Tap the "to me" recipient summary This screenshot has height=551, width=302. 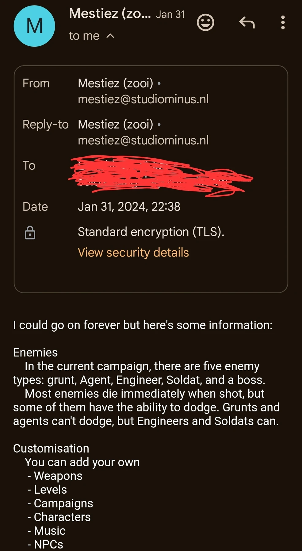click(84, 36)
